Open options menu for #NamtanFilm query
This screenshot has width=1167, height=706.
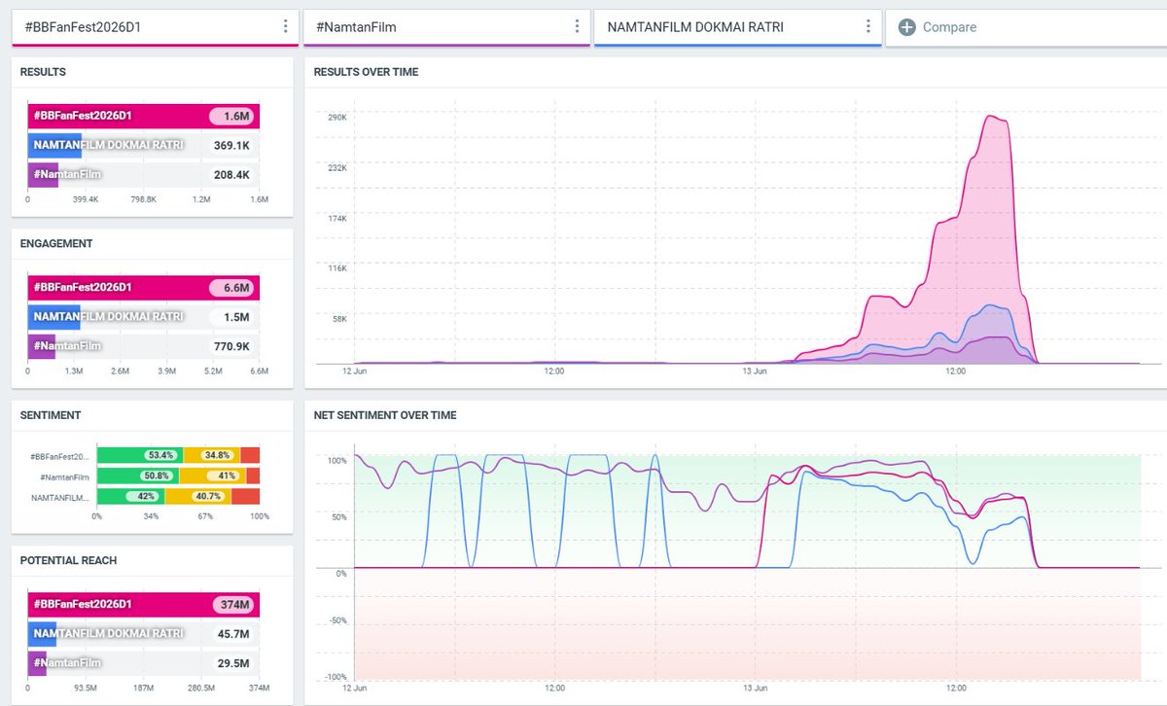click(577, 26)
